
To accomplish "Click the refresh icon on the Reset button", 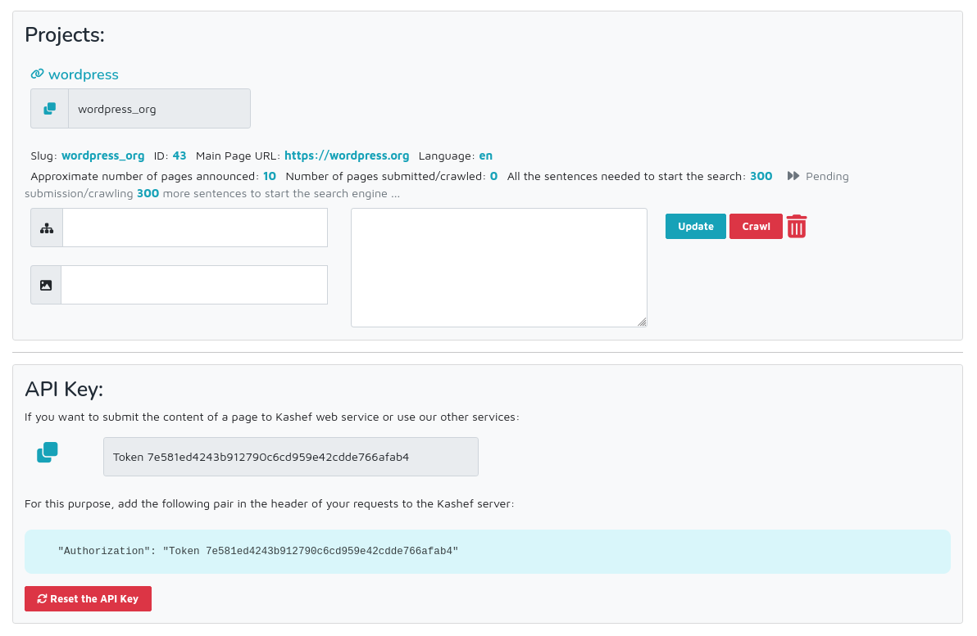I will [x=42, y=598].
